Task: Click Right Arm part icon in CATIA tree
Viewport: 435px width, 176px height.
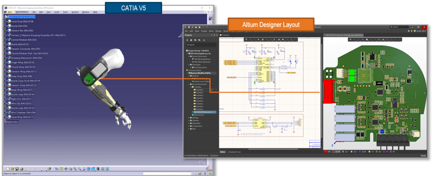Action: coord(9,99)
